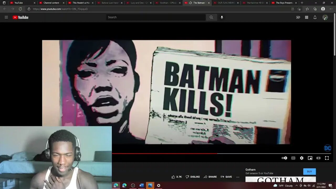Open the browser profile icon
This screenshot has height=189, width=336.
(x=323, y=9)
